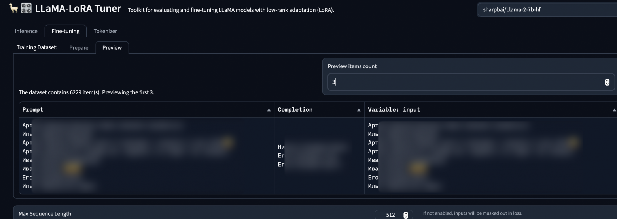The image size is (617, 219).
Task: Click the llama emoji icon in header
Action: click(14, 9)
